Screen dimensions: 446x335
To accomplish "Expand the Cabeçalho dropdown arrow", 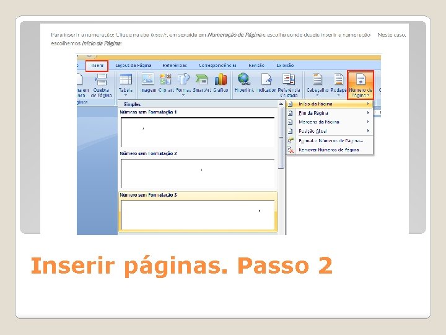I will (x=317, y=95).
